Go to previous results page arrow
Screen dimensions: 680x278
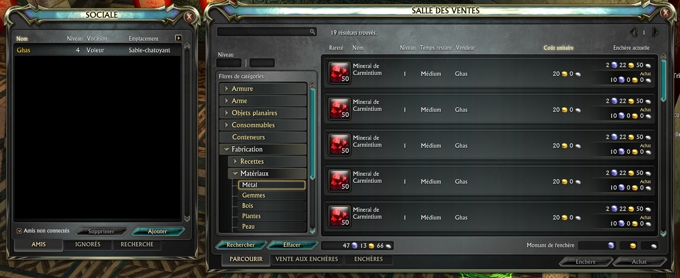(634, 32)
